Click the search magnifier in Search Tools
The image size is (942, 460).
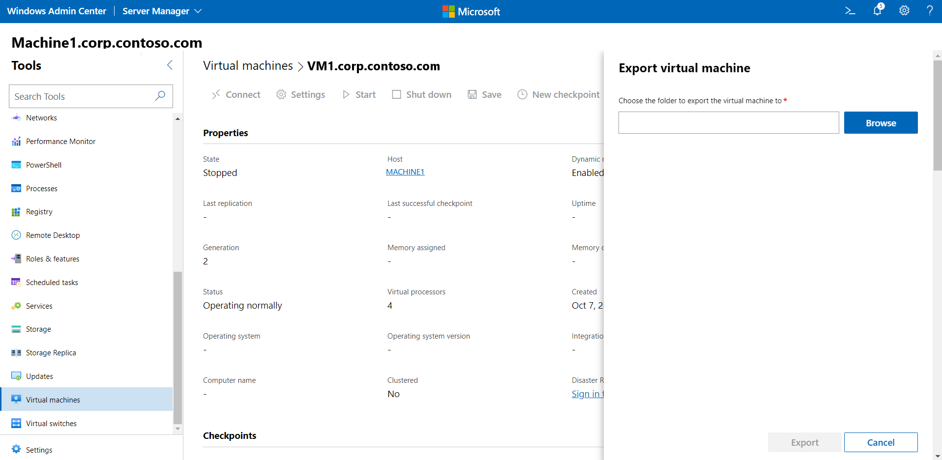160,96
